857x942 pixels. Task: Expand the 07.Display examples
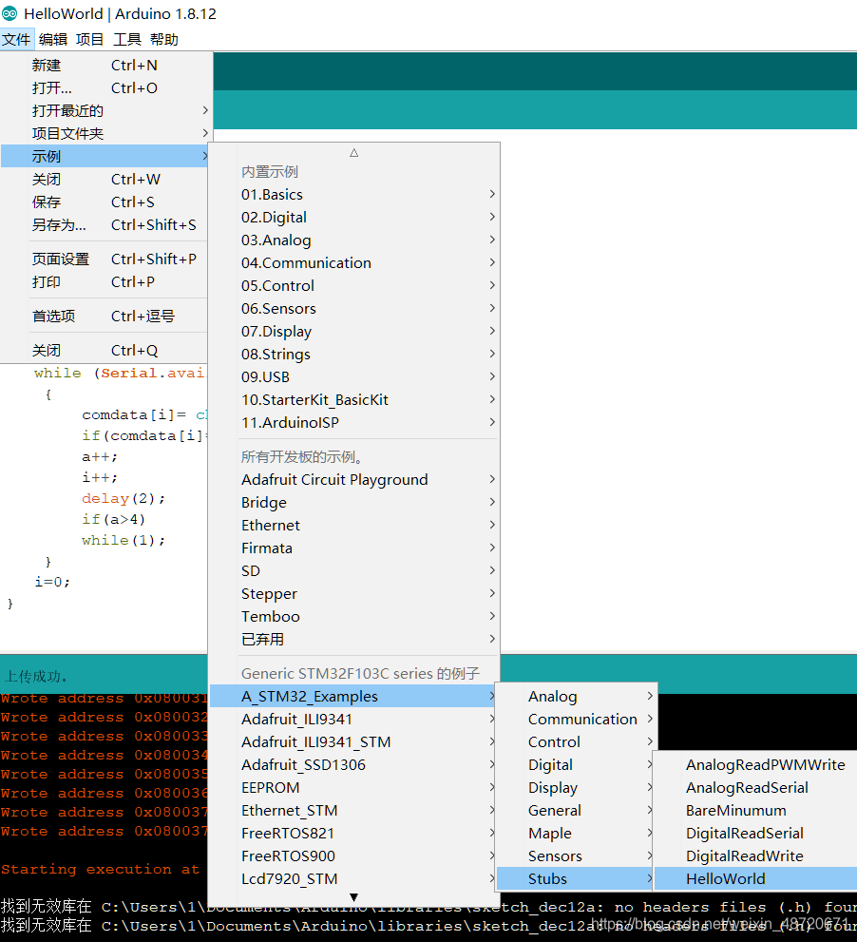[x=354, y=332]
